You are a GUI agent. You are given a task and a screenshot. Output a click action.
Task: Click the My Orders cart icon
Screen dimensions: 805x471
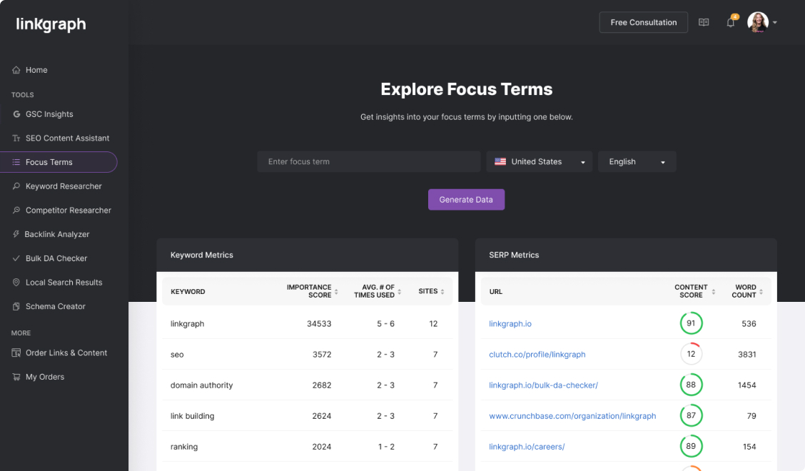pyautogui.click(x=16, y=377)
